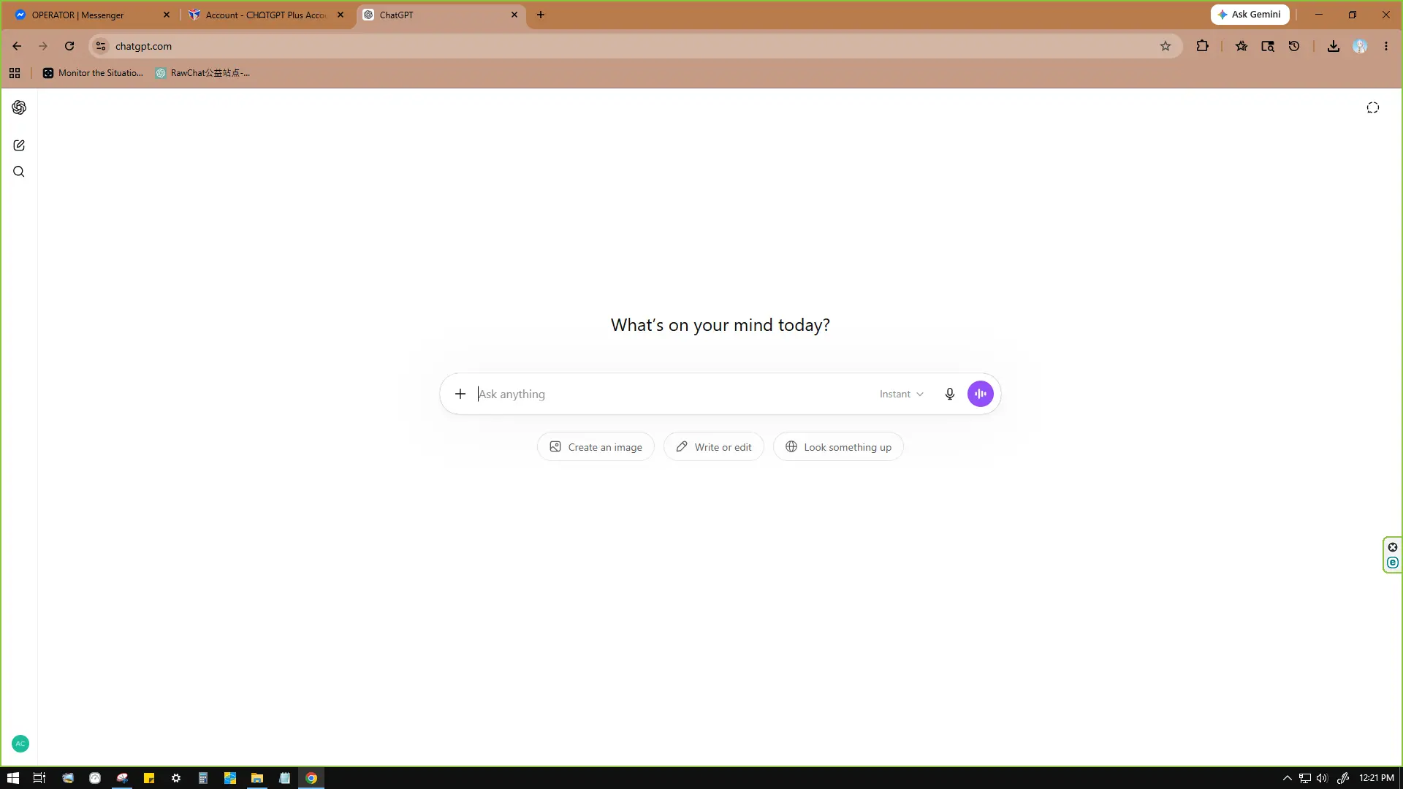Click the green circular side widget icon
The image size is (1403, 789).
tap(1393, 563)
